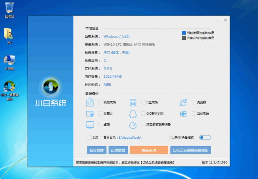Click the C drive documents server icon

133,102
